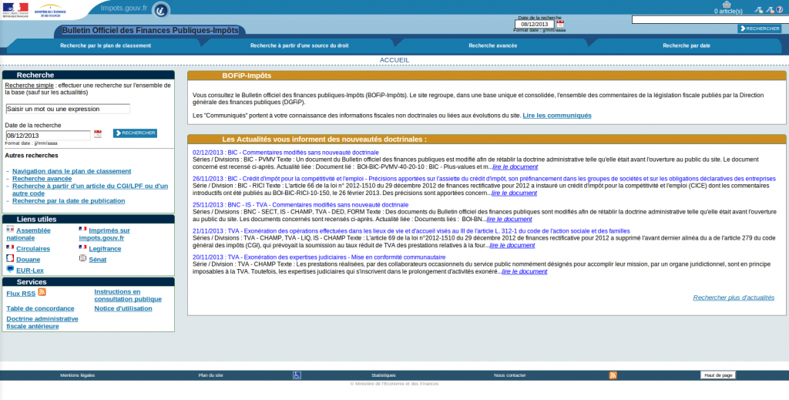Click the Assemblée nationale flag icon
Image resolution: width=789 pixels, height=400 pixels.
(x=10, y=229)
